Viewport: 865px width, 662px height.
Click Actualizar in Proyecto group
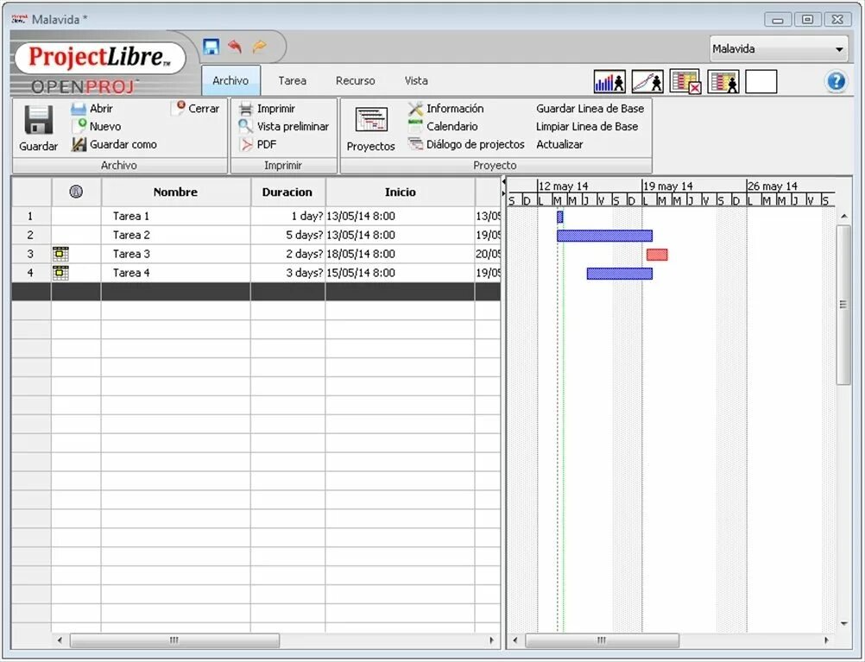click(559, 144)
